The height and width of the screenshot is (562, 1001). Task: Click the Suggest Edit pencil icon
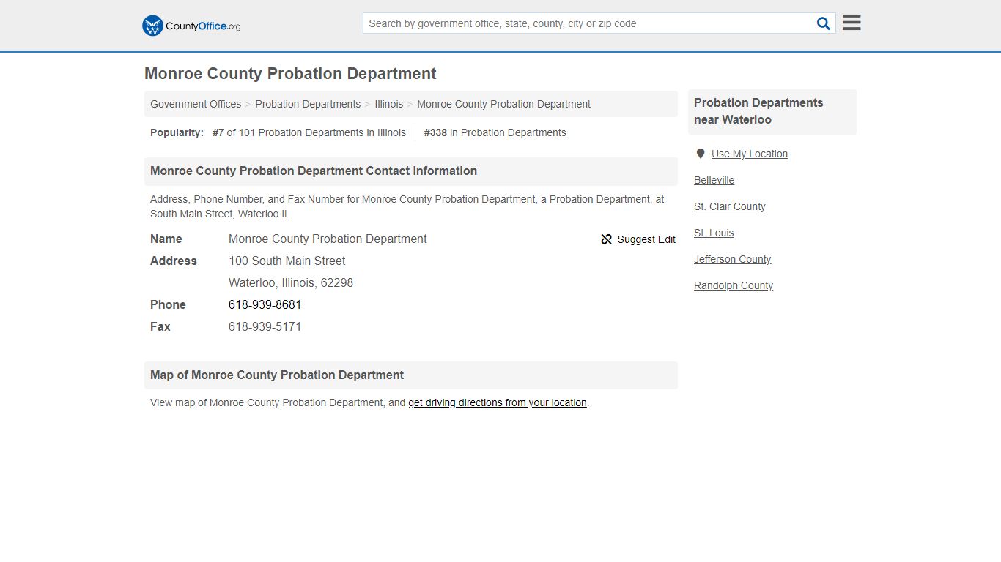coord(606,239)
